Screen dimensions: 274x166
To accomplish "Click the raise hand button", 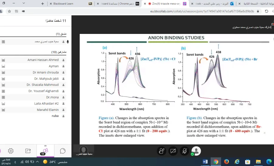I will [x=162, y=151].
